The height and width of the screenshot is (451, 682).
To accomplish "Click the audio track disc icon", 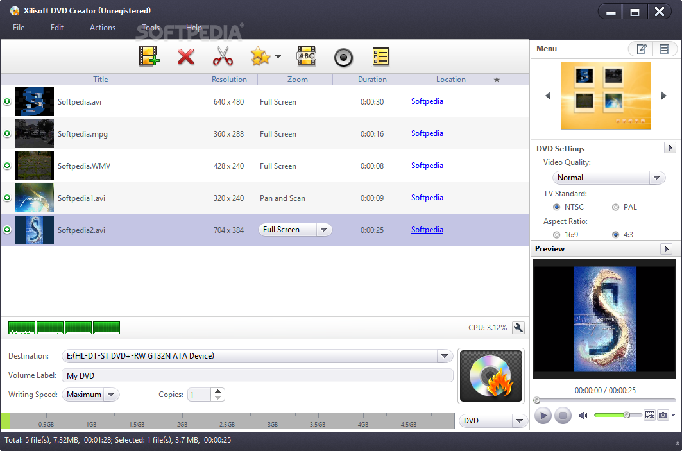I will click(x=343, y=57).
